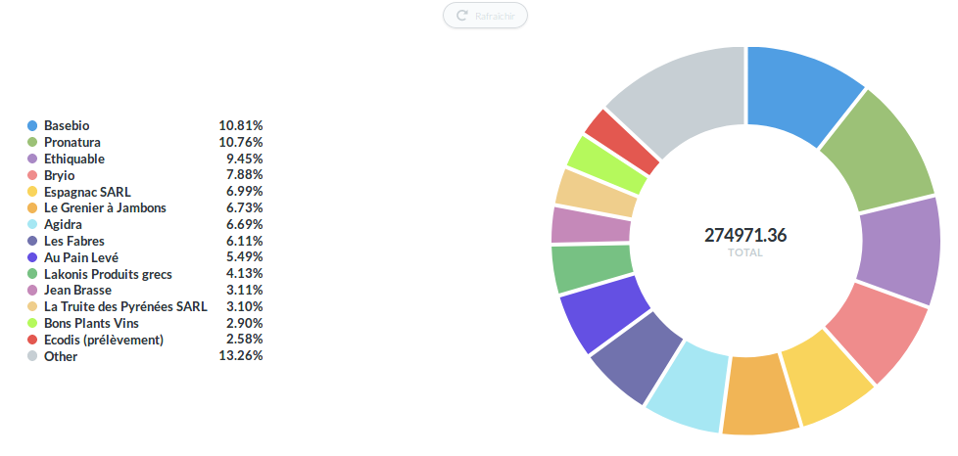
Task: Click the Les Fabres legend label
Action: click(74, 241)
